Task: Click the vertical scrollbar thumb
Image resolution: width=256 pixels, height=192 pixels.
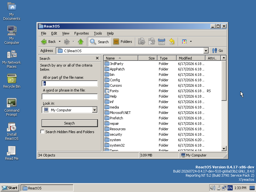Action: click(224, 81)
